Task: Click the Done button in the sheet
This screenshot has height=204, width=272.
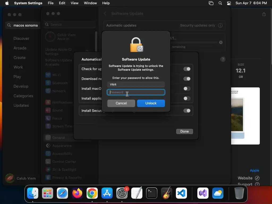Action: tap(184, 131)
